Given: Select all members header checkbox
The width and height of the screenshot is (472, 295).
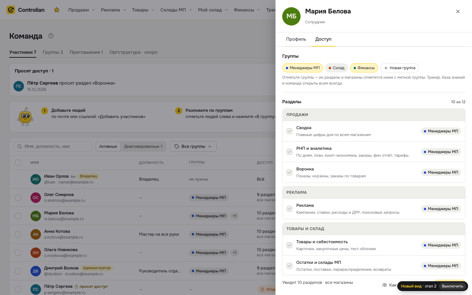Looking at the screenshot, I should click(x=18, y=163).
